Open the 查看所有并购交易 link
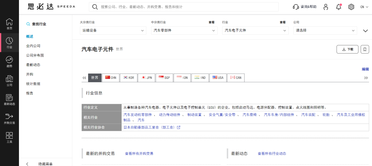This screenshot has height=166, width=372. click(139, 154)
